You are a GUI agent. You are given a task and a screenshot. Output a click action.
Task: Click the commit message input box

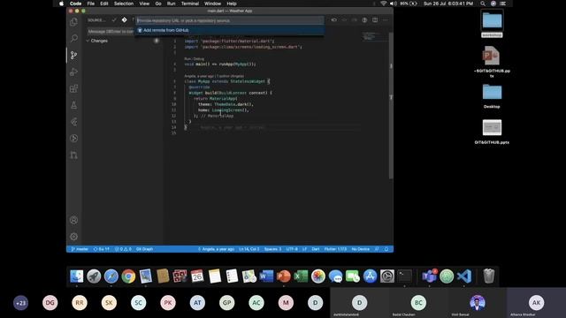[111, 32]
